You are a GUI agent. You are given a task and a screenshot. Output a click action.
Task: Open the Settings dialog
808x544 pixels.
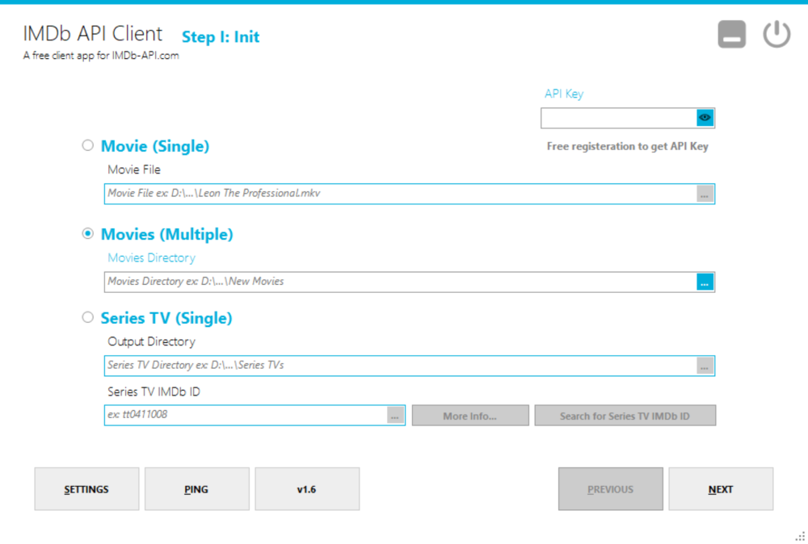86,488
